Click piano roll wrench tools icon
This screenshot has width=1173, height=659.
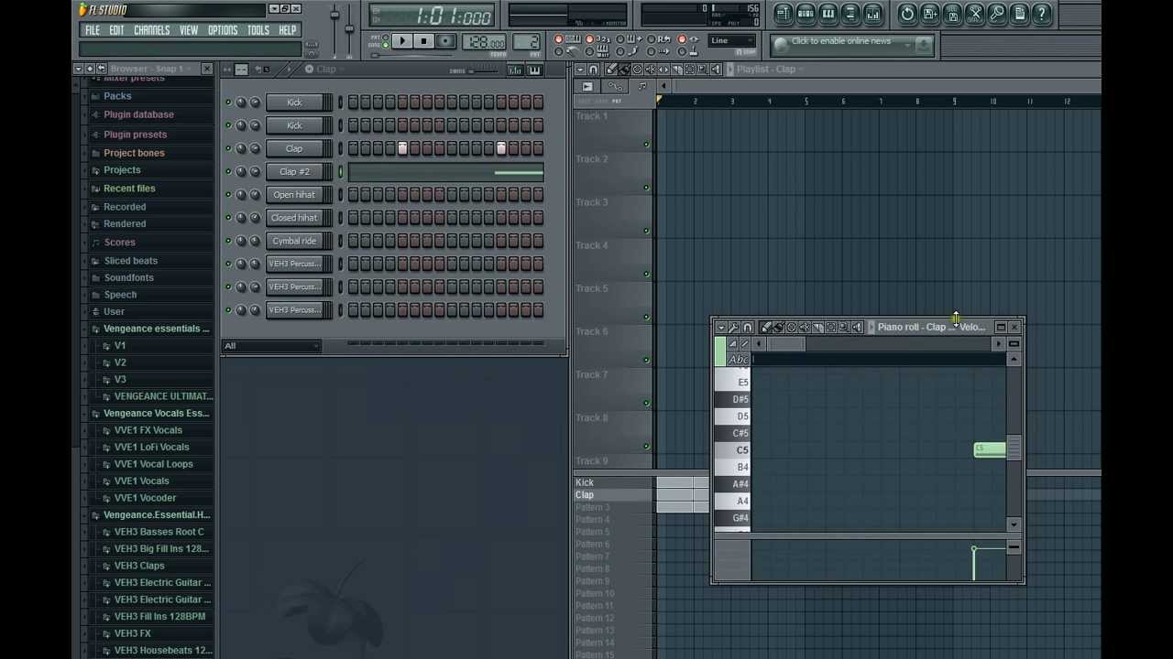pyautogui.click(x=734, y=327)
